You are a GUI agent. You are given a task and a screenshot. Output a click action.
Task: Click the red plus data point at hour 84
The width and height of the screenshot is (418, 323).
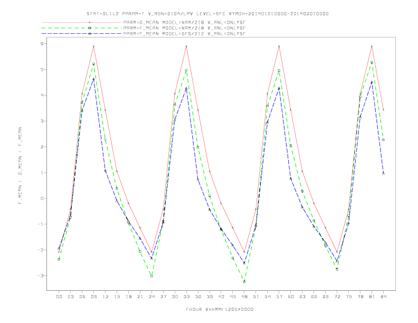[x=383, y=110]
